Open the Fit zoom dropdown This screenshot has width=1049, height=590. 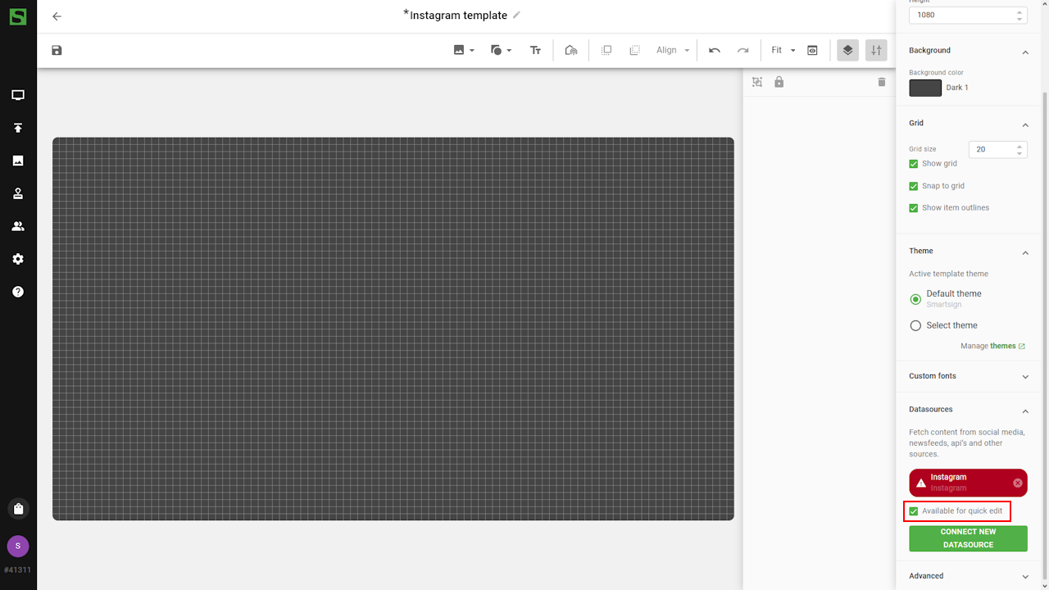[783, 51]
